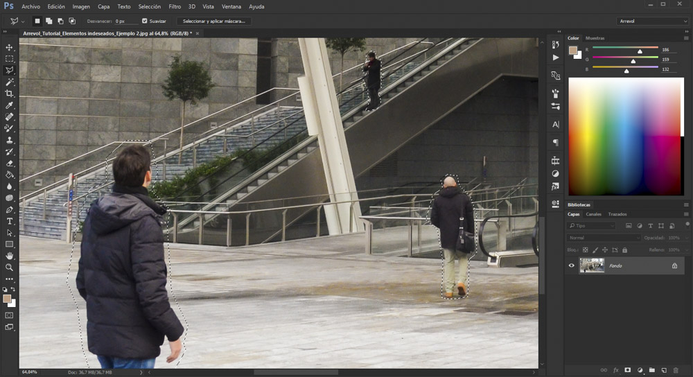693x377 pixels.
Task: Hide the Fondo layer
Action: tap(572, 265)
